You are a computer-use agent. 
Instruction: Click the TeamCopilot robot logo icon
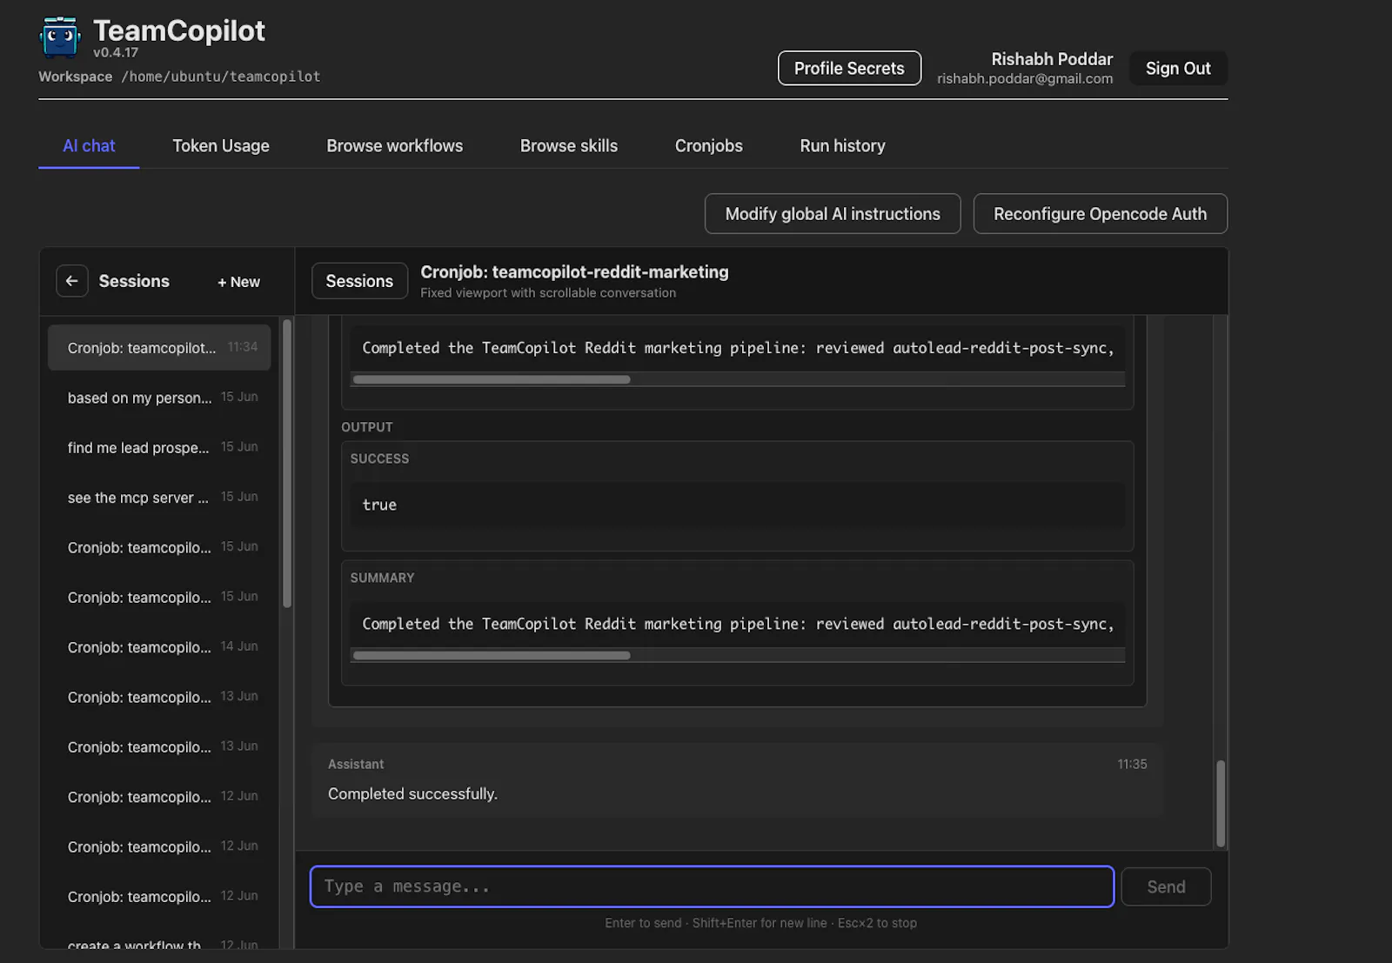click(60, 37)
